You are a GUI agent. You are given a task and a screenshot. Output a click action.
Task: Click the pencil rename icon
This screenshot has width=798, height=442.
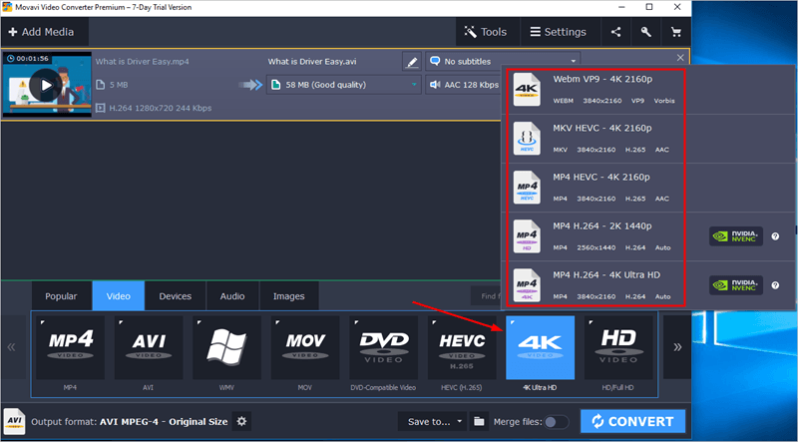click(412, 62)
